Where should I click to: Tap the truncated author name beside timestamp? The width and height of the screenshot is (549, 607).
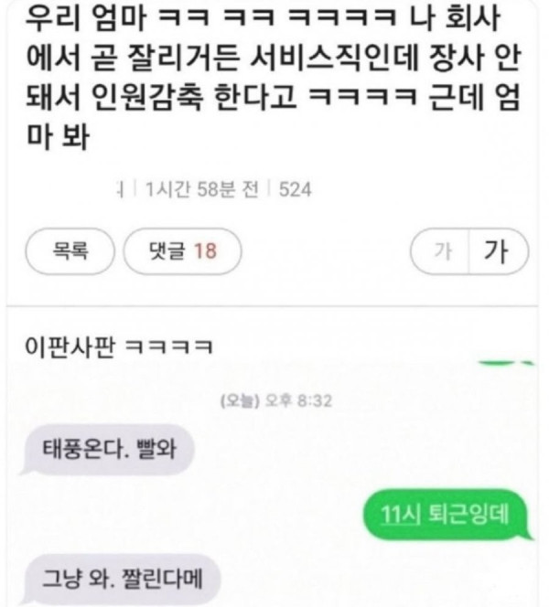pos(121,190)
